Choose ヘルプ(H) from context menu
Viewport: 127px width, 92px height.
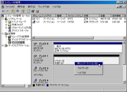(88, 73)
